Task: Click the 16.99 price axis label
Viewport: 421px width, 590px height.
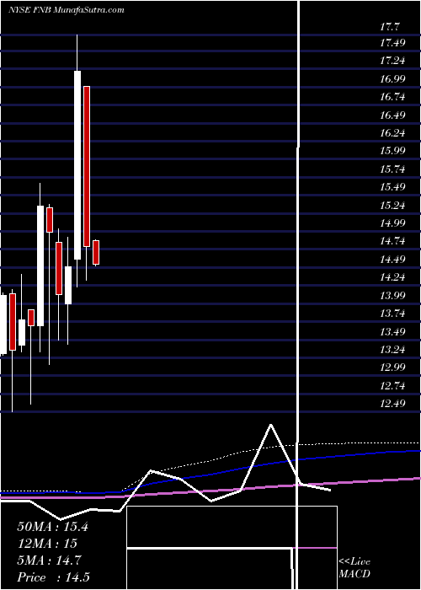Action: point(392,79)
